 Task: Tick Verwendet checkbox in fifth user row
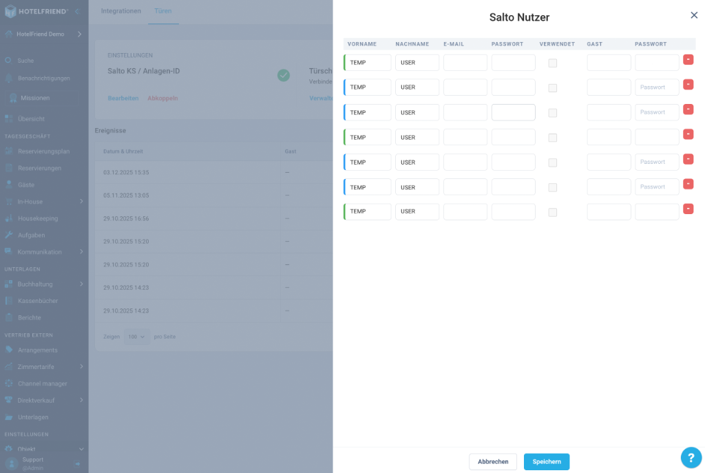click(553, 162)
